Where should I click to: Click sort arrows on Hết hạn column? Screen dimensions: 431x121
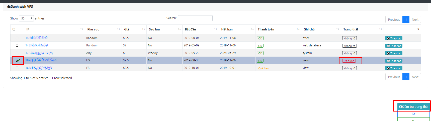click(x=252, y=29)
